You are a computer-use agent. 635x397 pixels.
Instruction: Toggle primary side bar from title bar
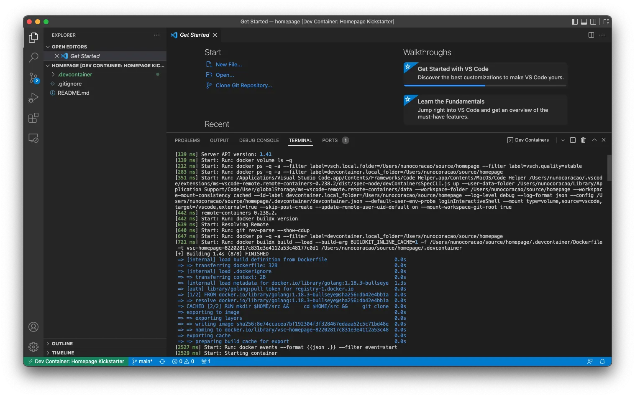point(575,22)
